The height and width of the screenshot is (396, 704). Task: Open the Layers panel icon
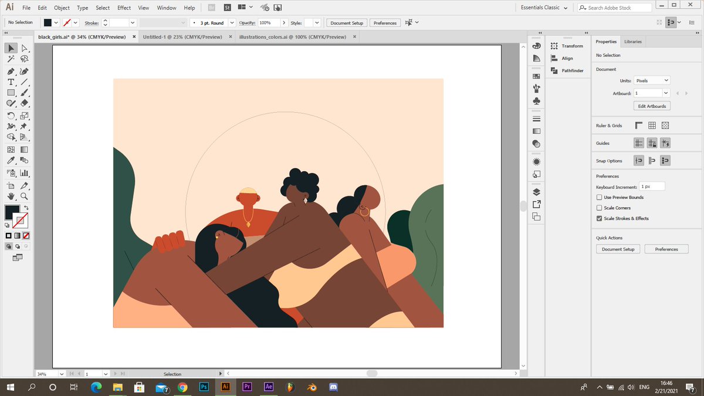coord(536,192)
